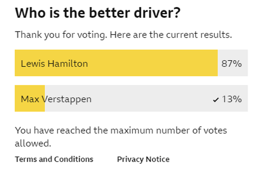
Task: Click the 13% result figure
Action: tap(232, 99)
